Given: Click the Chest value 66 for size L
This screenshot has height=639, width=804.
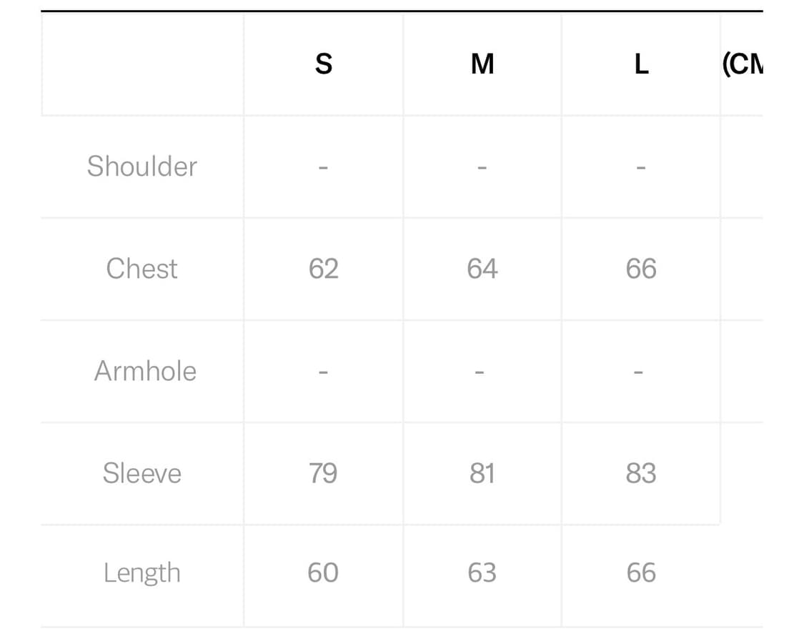Looking at the screenshot, I should click(641, 269).
